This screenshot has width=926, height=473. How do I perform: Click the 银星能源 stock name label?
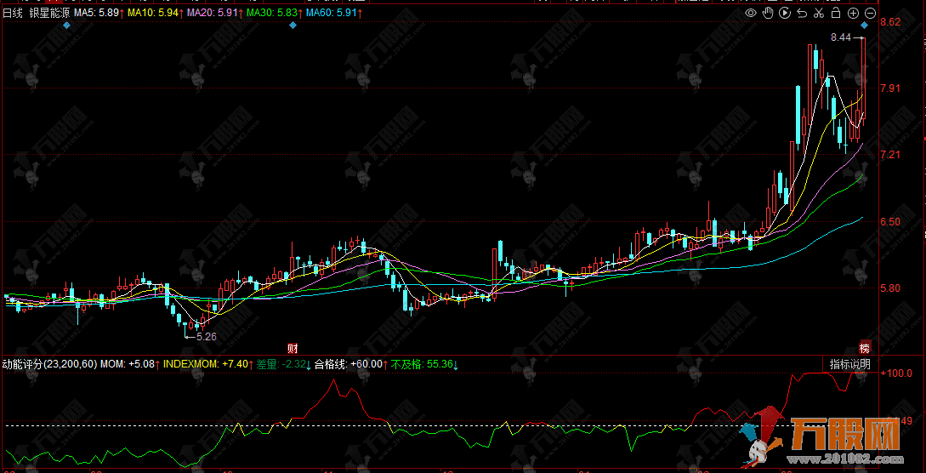(x=48, y=14)
